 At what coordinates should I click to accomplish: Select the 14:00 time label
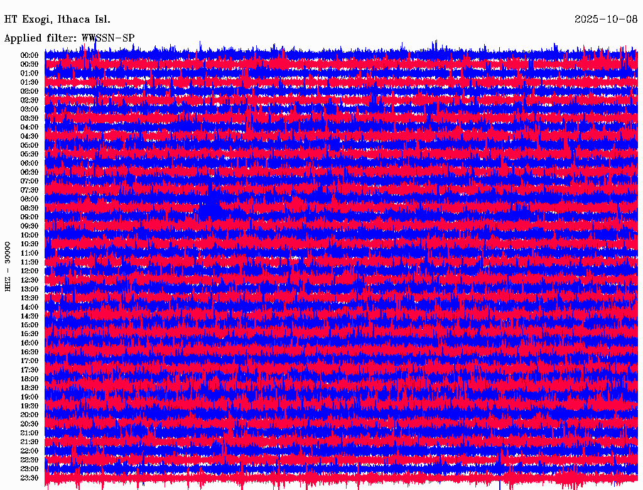point(30,307)
